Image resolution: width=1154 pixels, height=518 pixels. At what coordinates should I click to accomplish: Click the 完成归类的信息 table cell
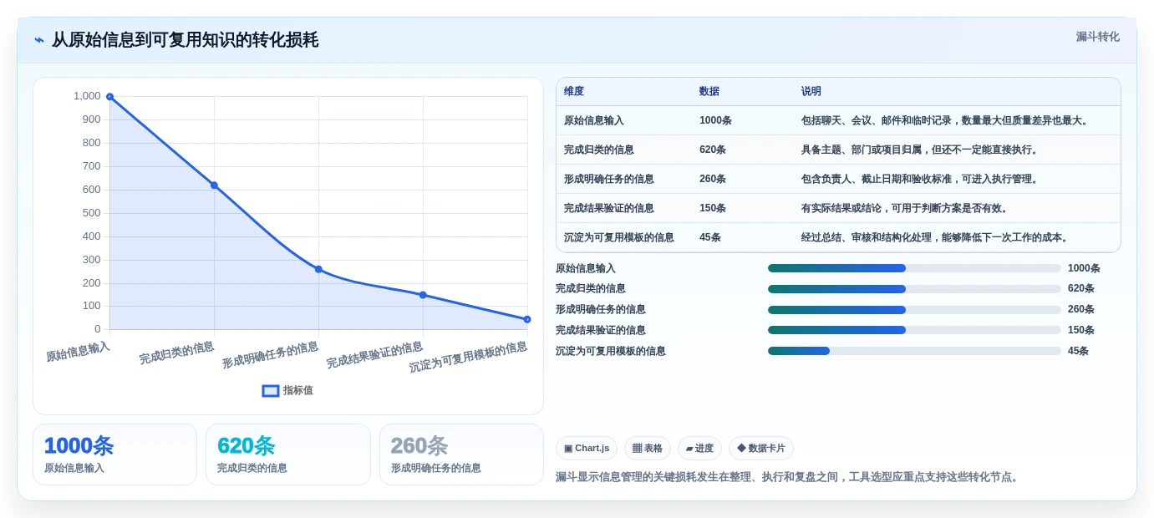(x=599, y=150)
